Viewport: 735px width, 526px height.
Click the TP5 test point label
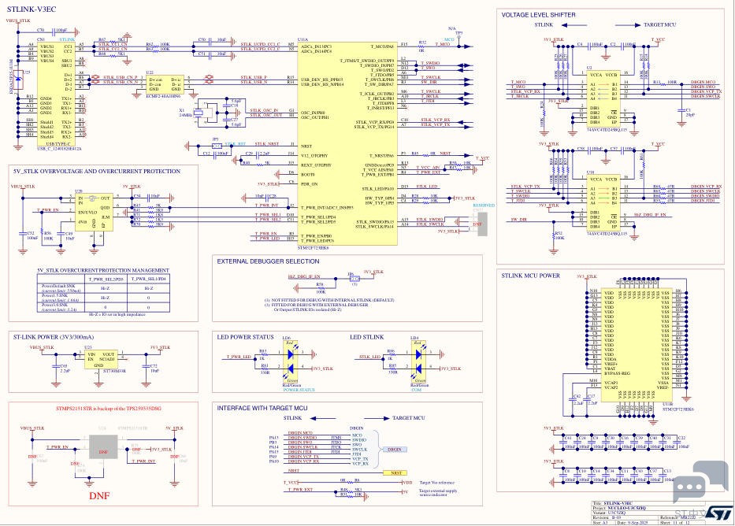[459, 34]
